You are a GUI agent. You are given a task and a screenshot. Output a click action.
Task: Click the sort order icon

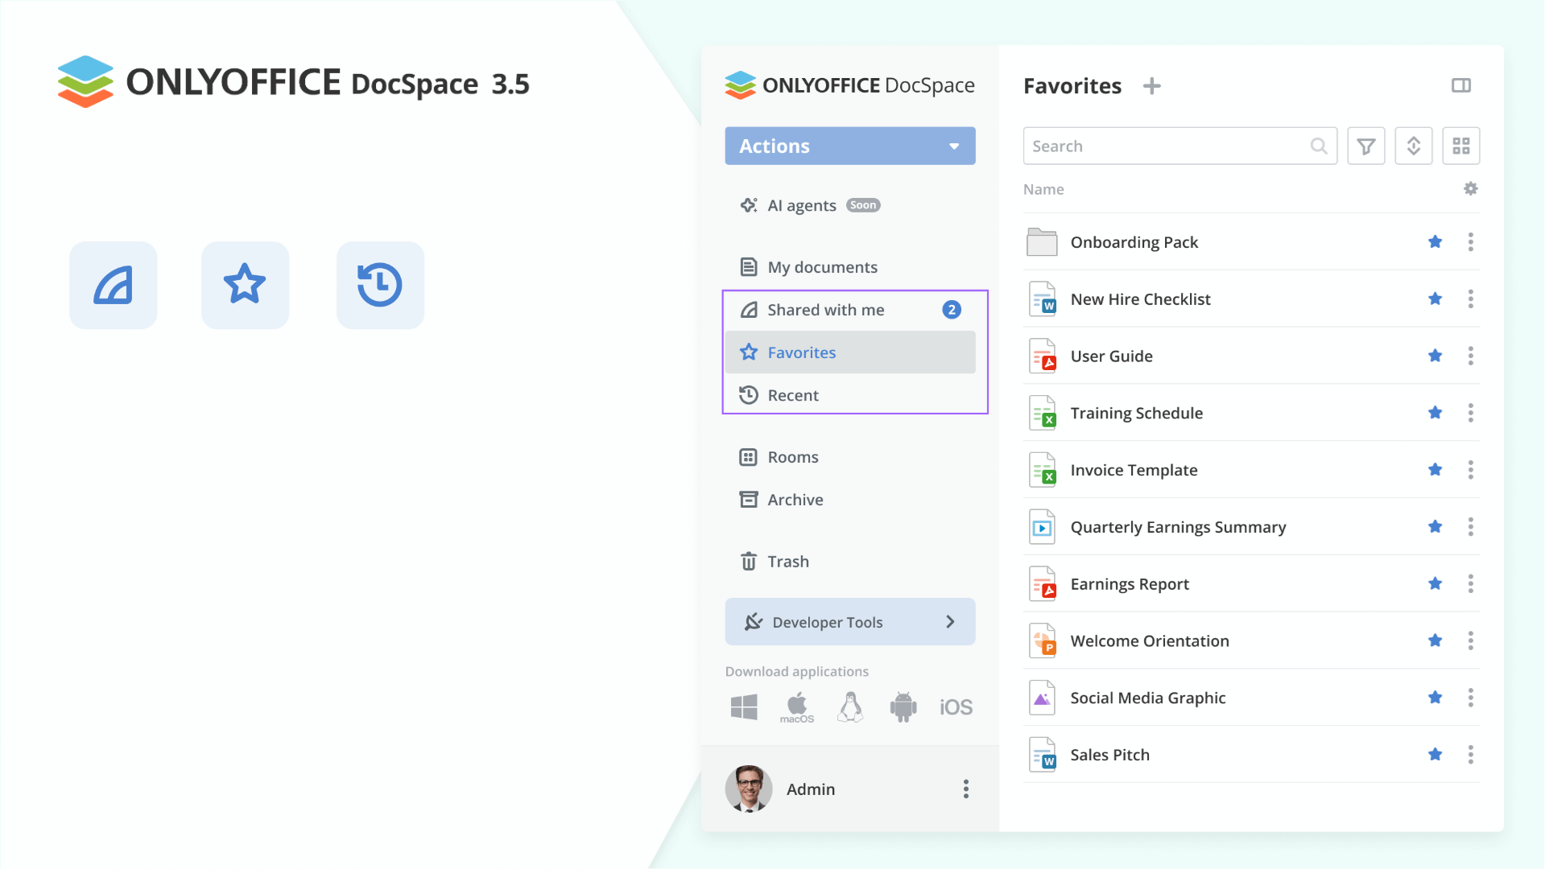tap(1413, 146)
